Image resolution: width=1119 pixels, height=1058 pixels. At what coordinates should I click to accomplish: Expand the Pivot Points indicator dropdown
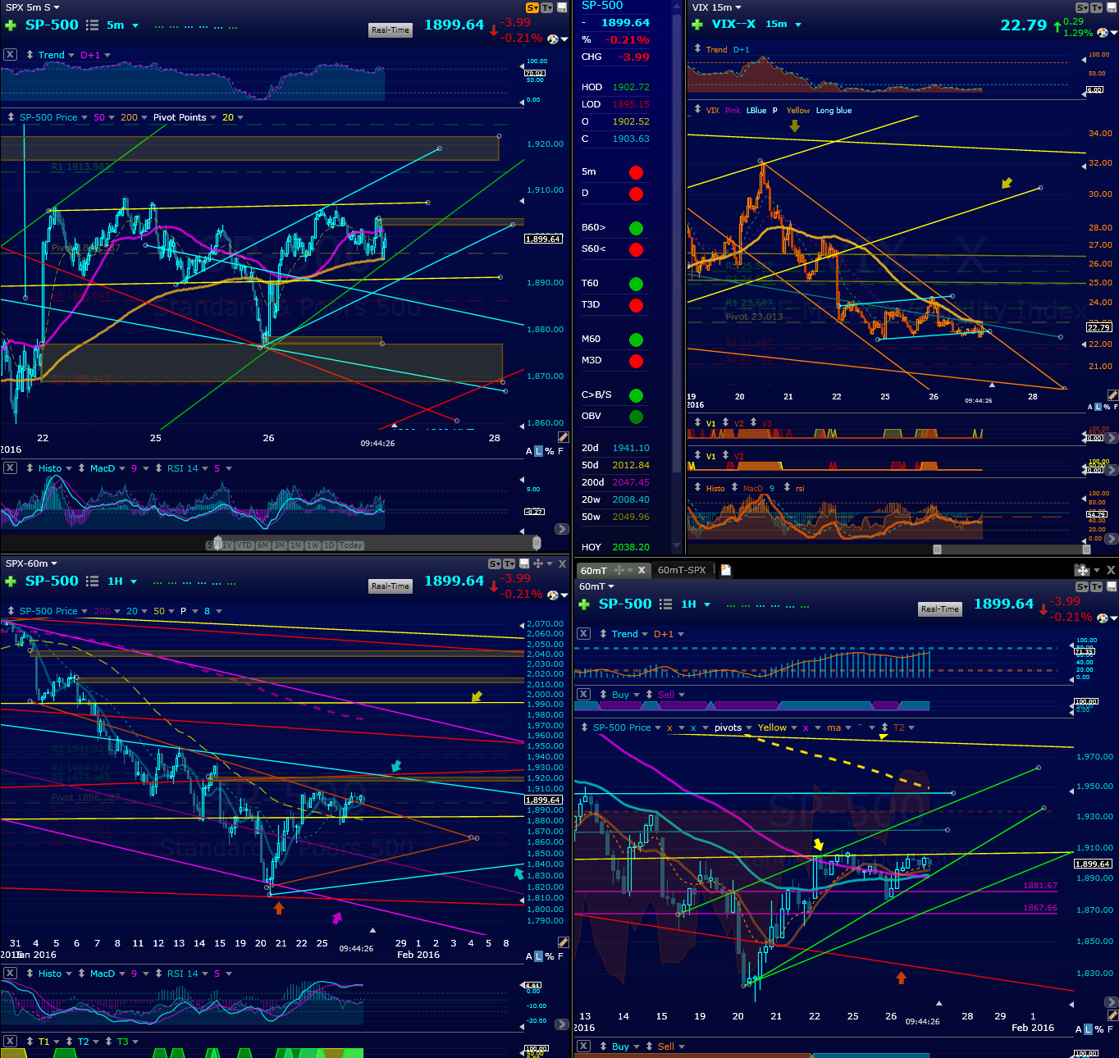tap(213, 117)
